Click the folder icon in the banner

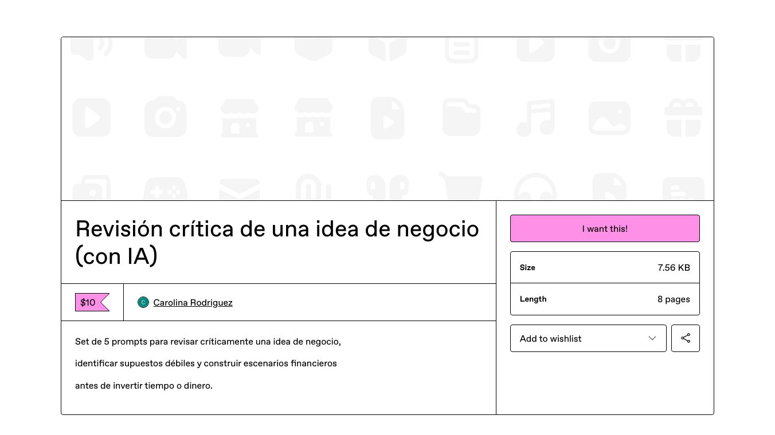click(x=461, y=117)
